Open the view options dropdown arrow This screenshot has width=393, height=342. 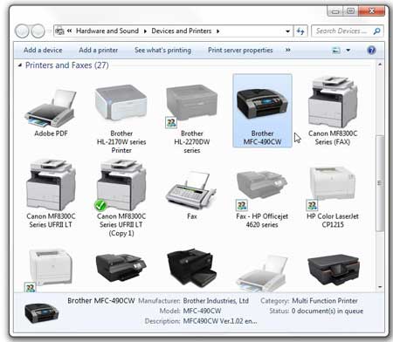click(x=348, y=51)
